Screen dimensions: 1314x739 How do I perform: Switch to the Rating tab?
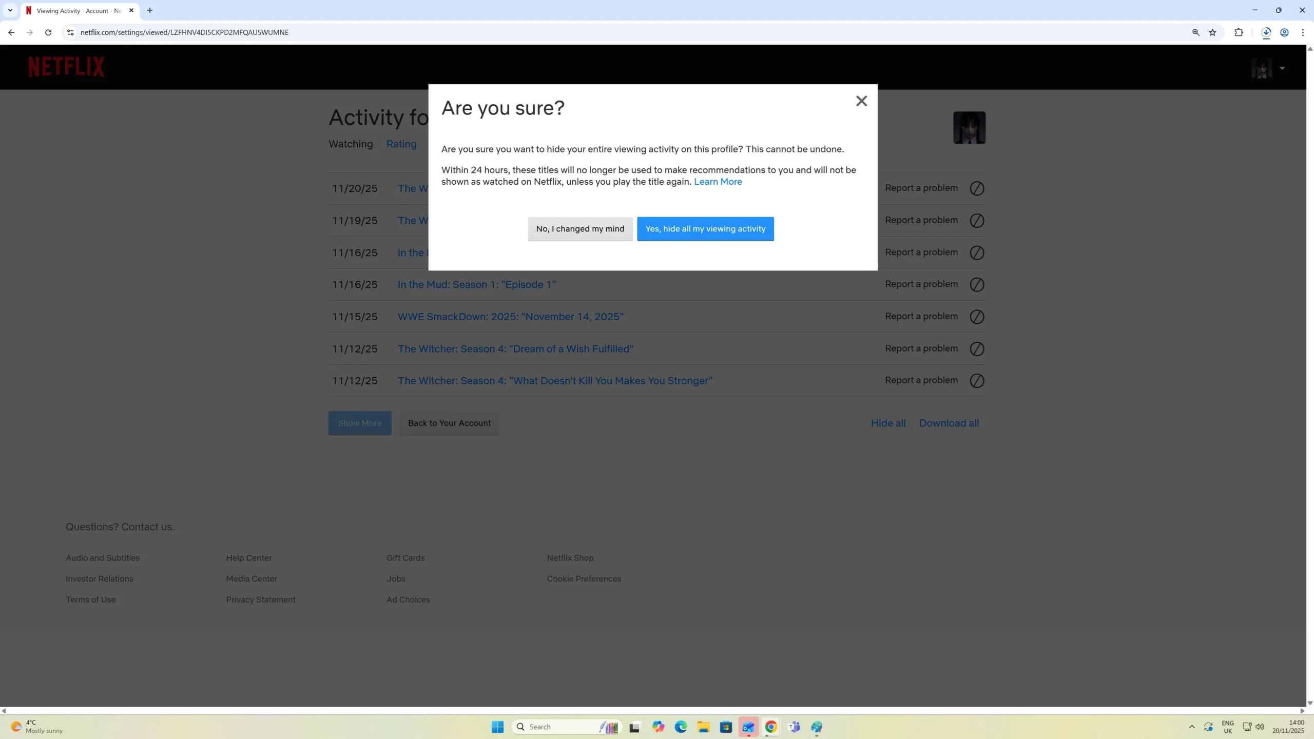(x=401, y=144)
